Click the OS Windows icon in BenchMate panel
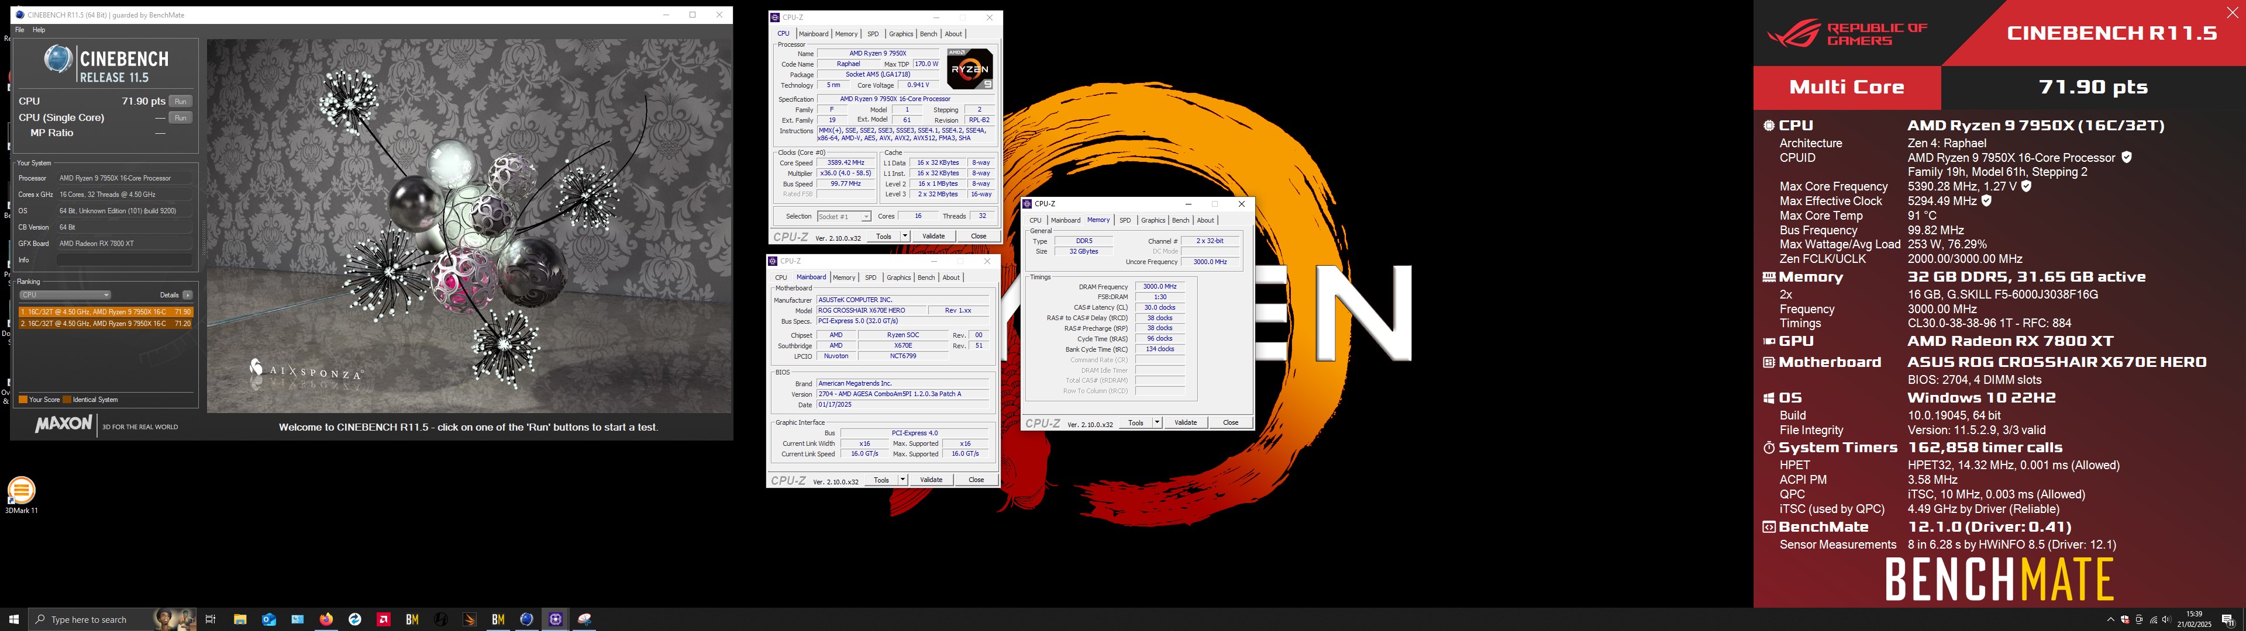2246x631 pixels. pyautogui.click(x=1768, y=398)
